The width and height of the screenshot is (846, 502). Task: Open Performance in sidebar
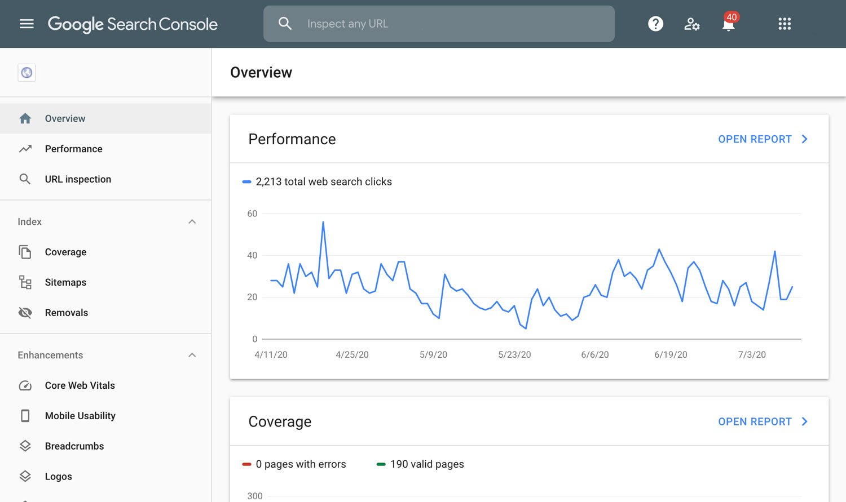tap(105, 149)
